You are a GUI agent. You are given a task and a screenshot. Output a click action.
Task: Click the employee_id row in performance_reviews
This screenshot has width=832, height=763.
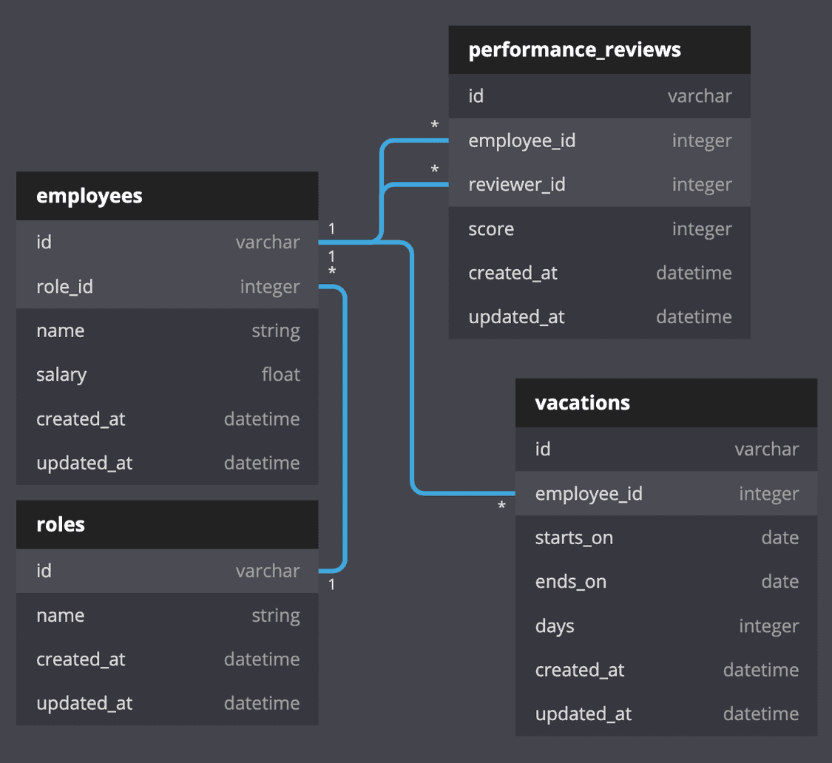tap(599, 140)
